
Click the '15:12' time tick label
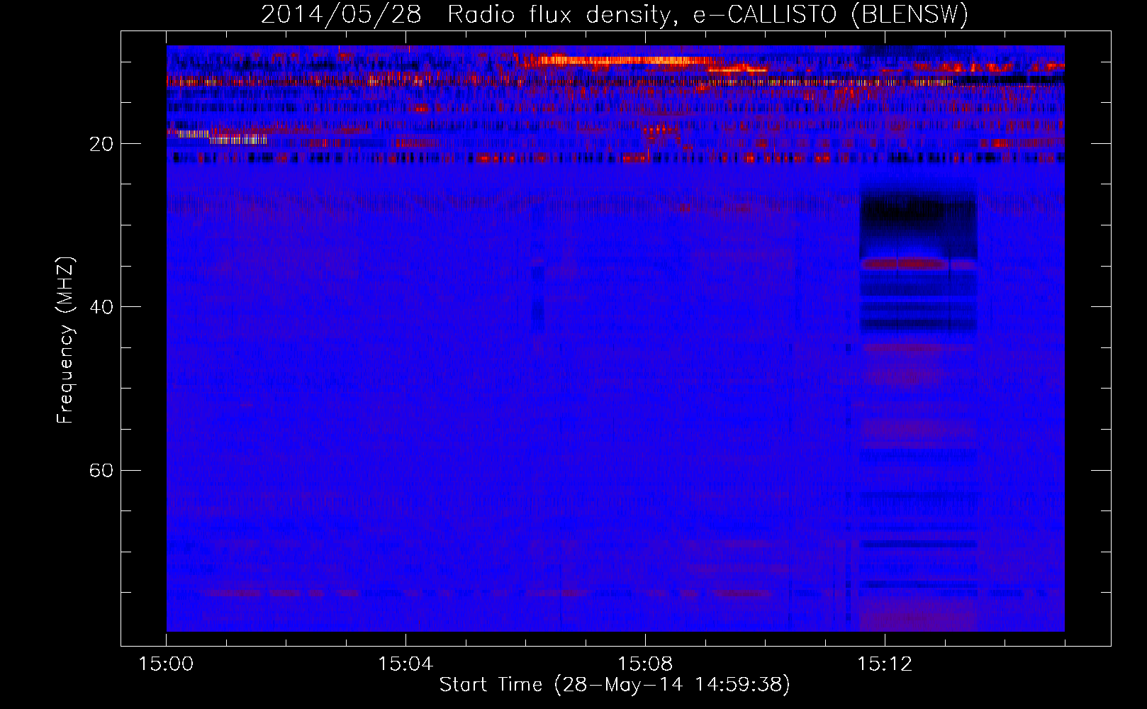pyautogui.click(x=884, y=664)
